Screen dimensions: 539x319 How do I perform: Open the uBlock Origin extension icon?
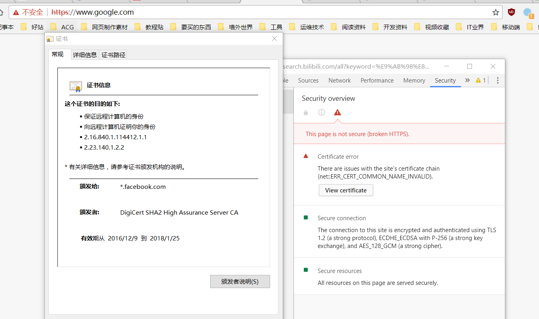tap(512, 12)
